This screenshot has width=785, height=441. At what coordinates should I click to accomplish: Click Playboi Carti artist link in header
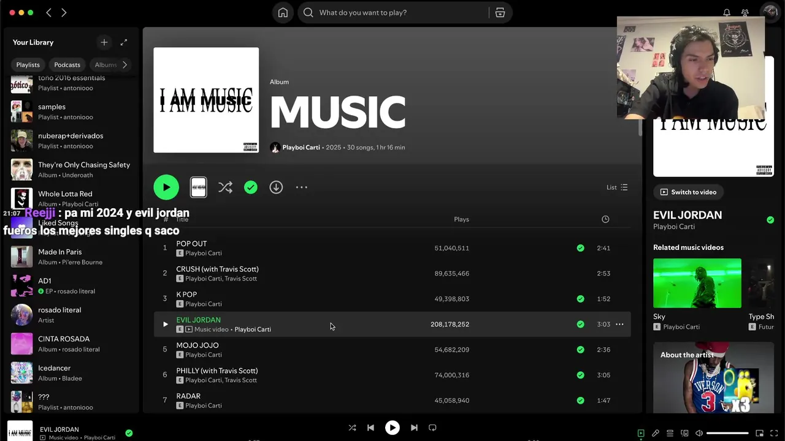(301, 148)
